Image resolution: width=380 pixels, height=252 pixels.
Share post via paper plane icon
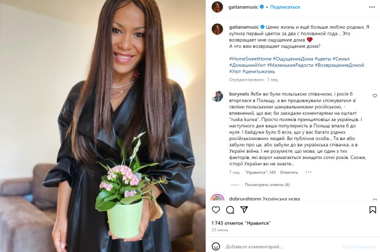pyautogui.click(x=244, y=209)
